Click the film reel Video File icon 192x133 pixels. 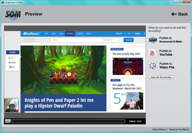pyautogui.click(x=152, y=66)
